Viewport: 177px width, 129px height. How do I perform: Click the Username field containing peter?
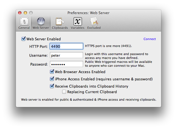click(66, 55)
